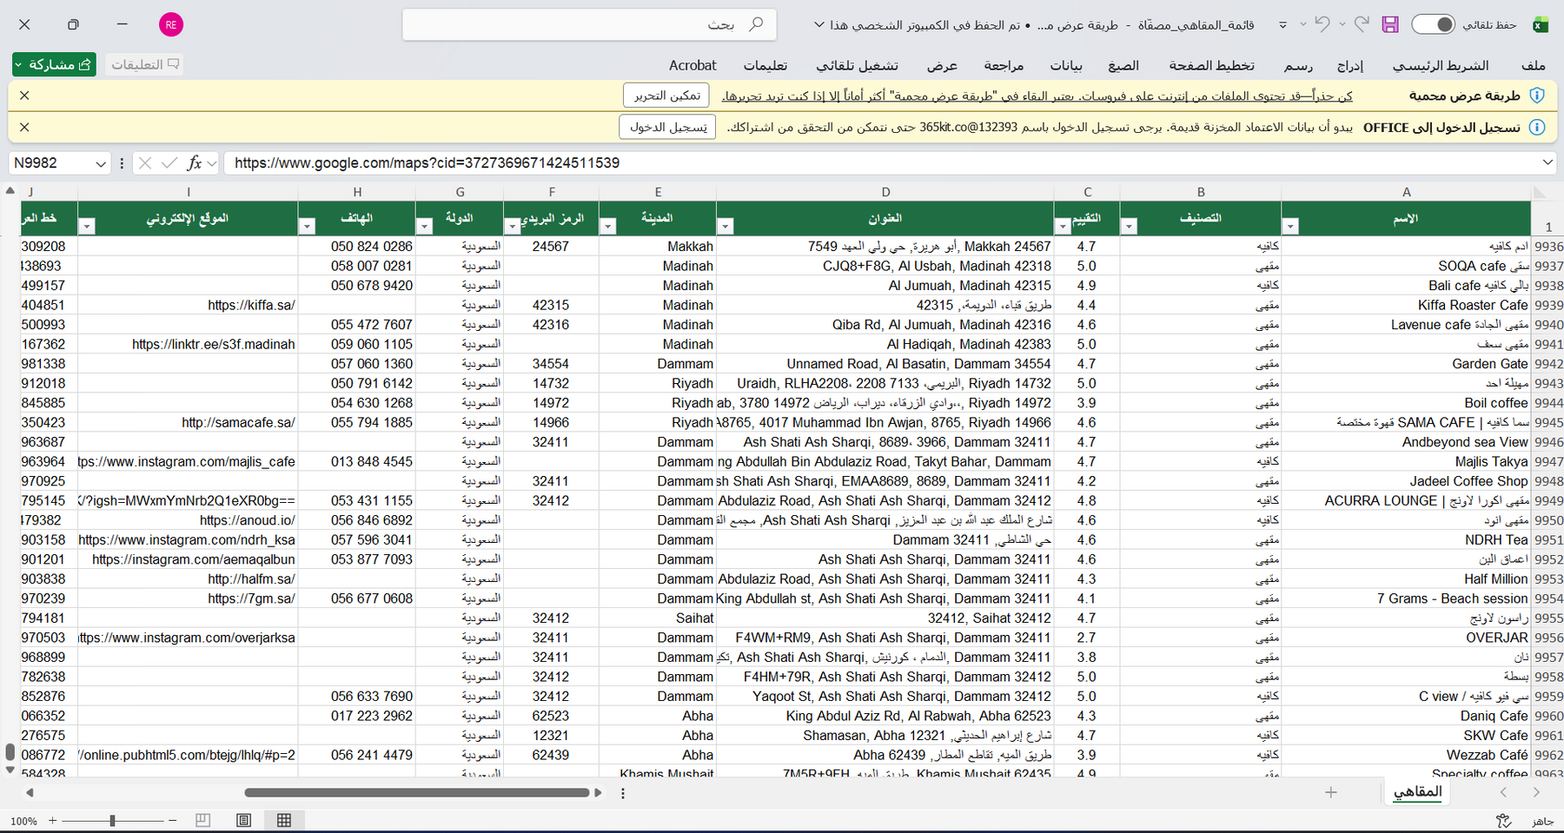Click the formula bar Enter checkmark icon
The image size is (1564, 833).
169,162
